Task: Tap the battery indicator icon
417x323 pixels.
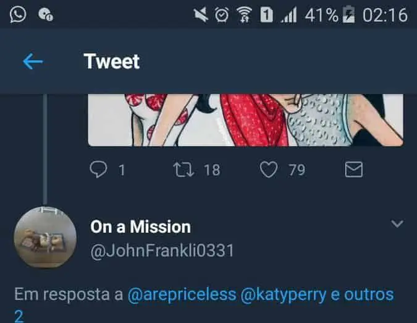Action: (350, 15)
